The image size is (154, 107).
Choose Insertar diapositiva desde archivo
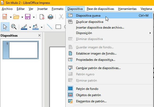point(109,28)
